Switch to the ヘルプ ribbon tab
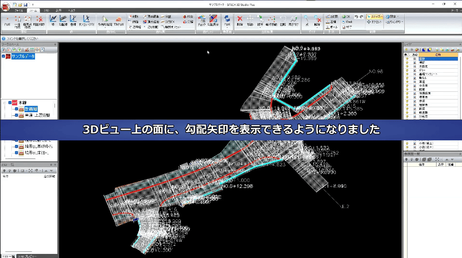This screenshot has height=258, width=462. [x=72, y=10]
